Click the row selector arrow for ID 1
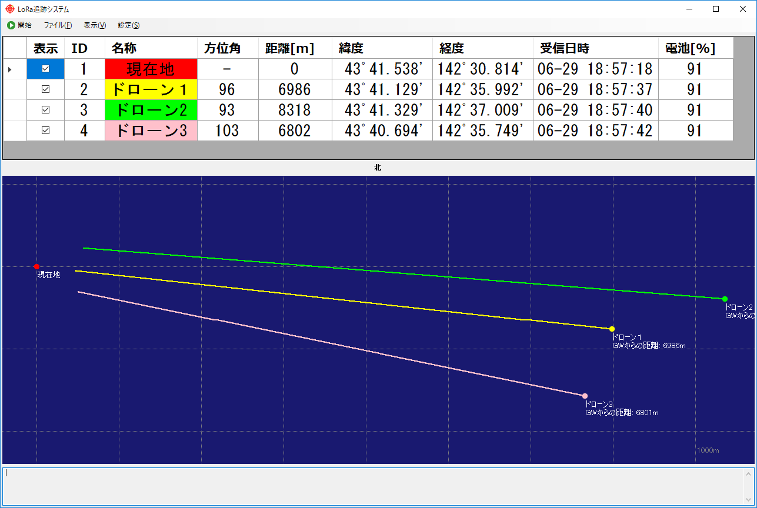The height and width of the screenshot is (508, 757). pos(10,69)
